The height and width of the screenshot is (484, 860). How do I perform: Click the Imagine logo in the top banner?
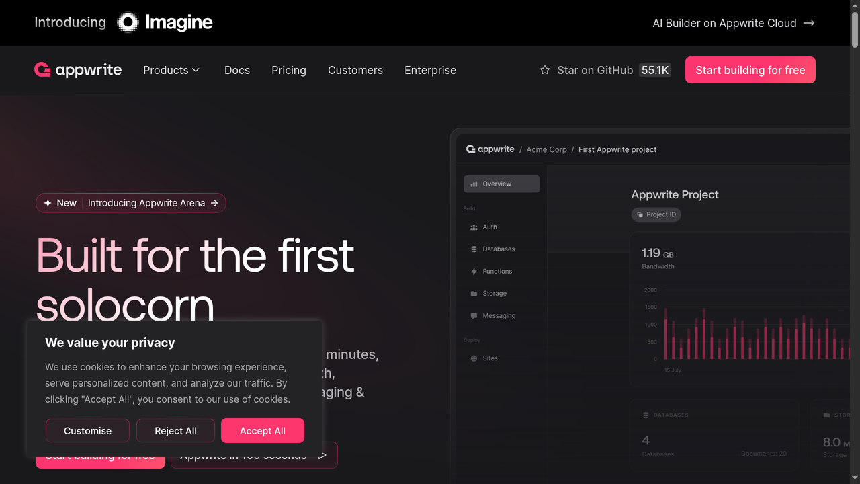click(165, 22)
